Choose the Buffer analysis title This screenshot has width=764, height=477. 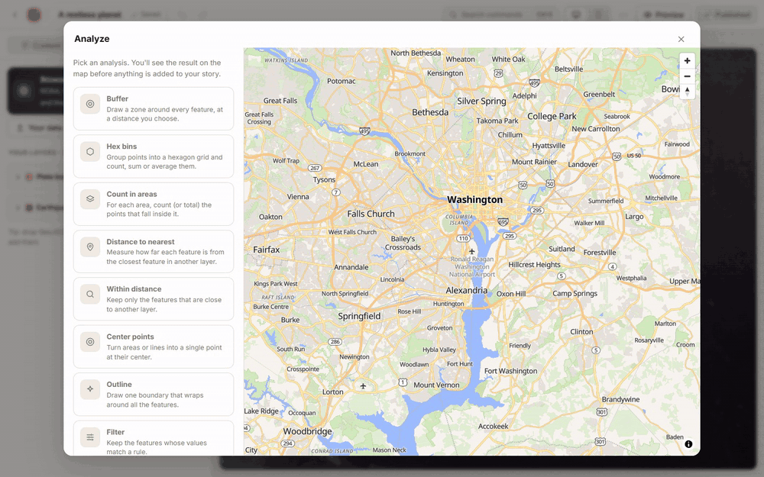tap(118, 98)
